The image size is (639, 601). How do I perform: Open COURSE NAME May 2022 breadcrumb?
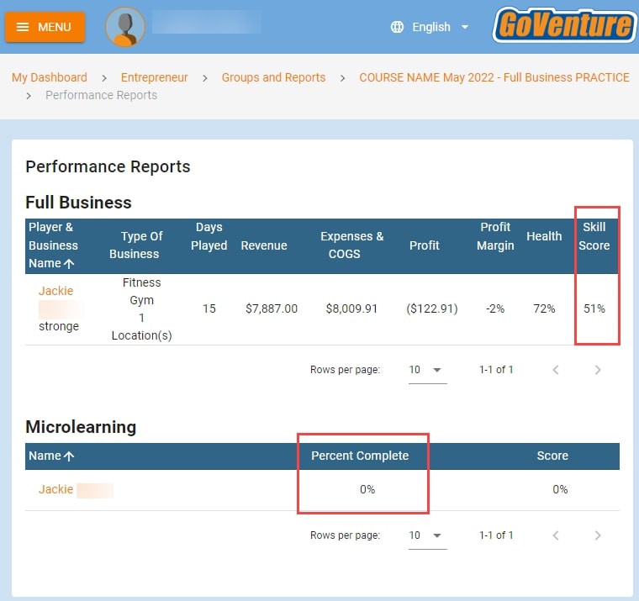(x=494, y=77)
